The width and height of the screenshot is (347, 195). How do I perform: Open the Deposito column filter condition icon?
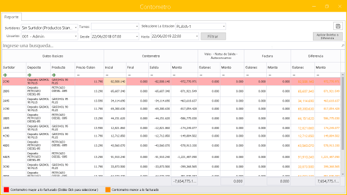click(x=29, y=75)
